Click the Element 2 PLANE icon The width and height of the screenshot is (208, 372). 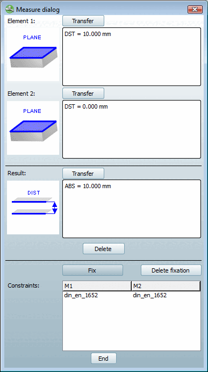tap(33, 128)
